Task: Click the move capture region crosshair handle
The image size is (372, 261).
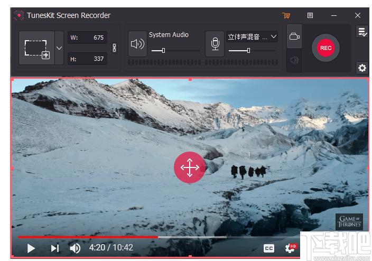Action: pos(190,167)
